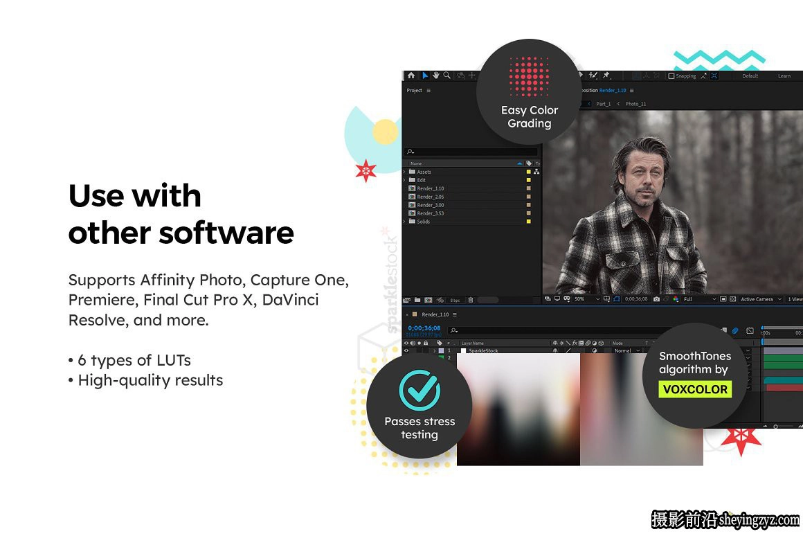Take a snapshot with the camera icon

pos(656,298)
